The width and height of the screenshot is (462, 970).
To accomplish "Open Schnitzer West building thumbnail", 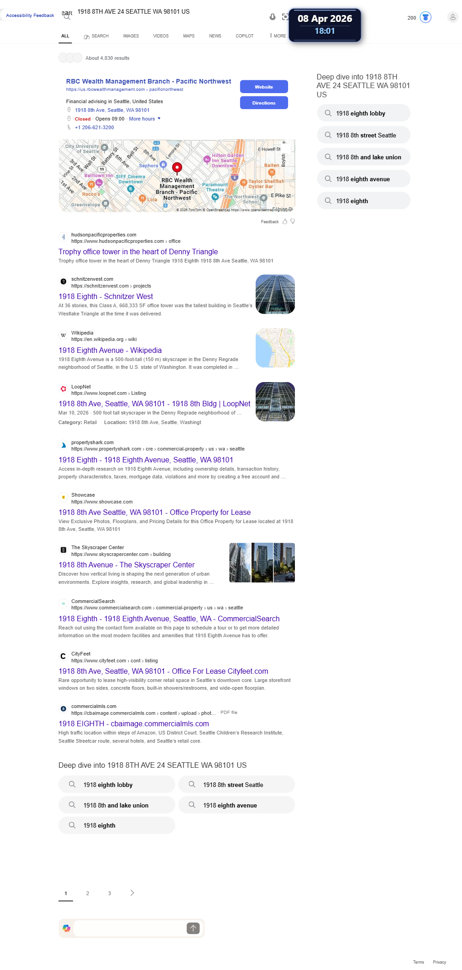I will pyautogui.click(x=275, y=294).
